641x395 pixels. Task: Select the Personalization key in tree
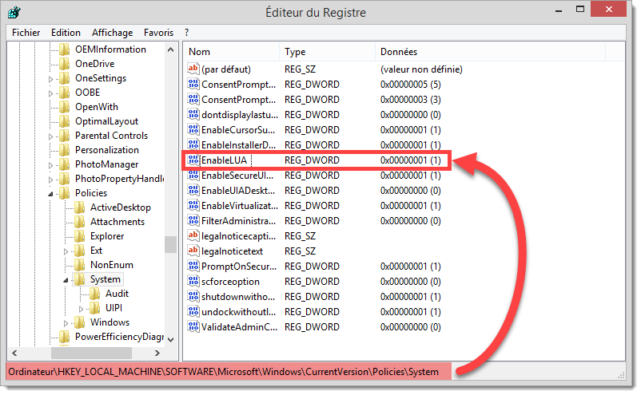pyautogui.click(x=107, y=150)
